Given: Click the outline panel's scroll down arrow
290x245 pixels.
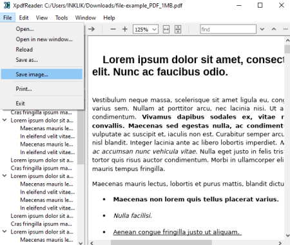Looking at the screenshot, I should pyautogui.click(x=81, y=243).
